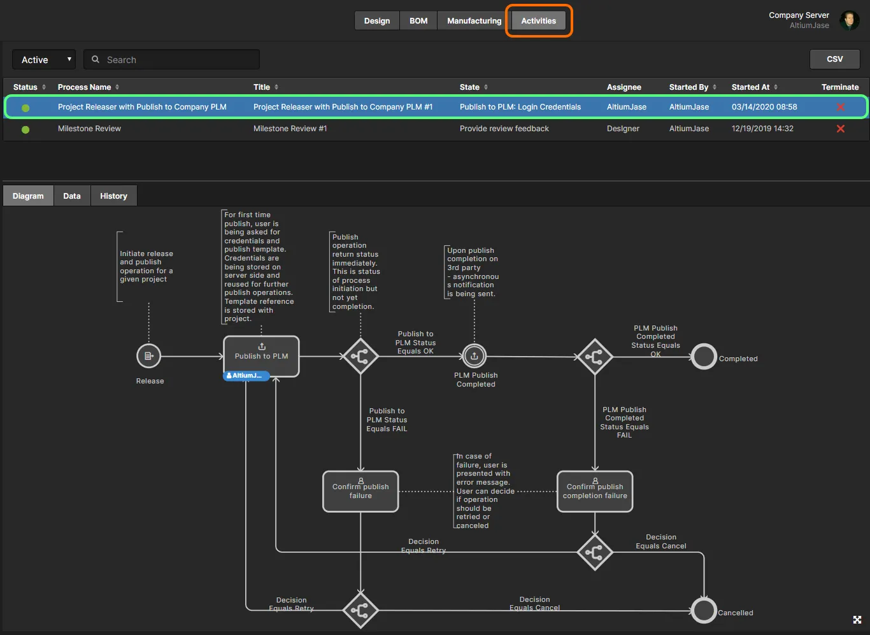Click gateway before Completed end event

(594, 357)
